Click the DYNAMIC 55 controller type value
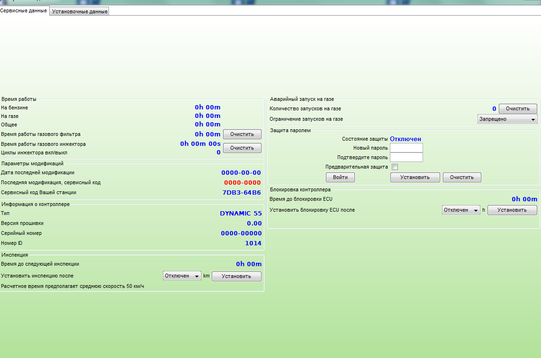The width and height of the screenshot is (541, 358). [x=240, y=214]
